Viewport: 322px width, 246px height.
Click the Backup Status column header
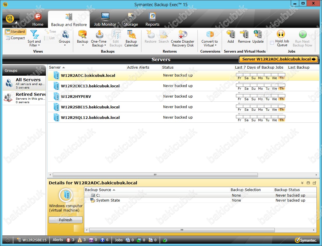295,190
